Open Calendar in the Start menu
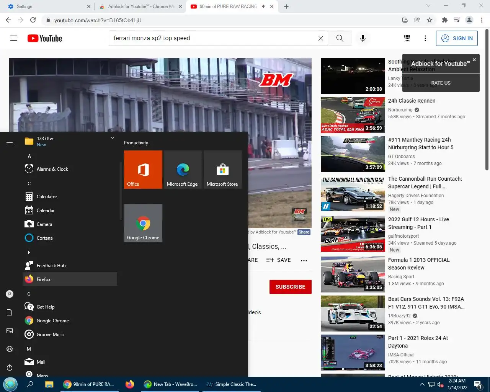The image size is (490, 392). (x=70, y=210)
